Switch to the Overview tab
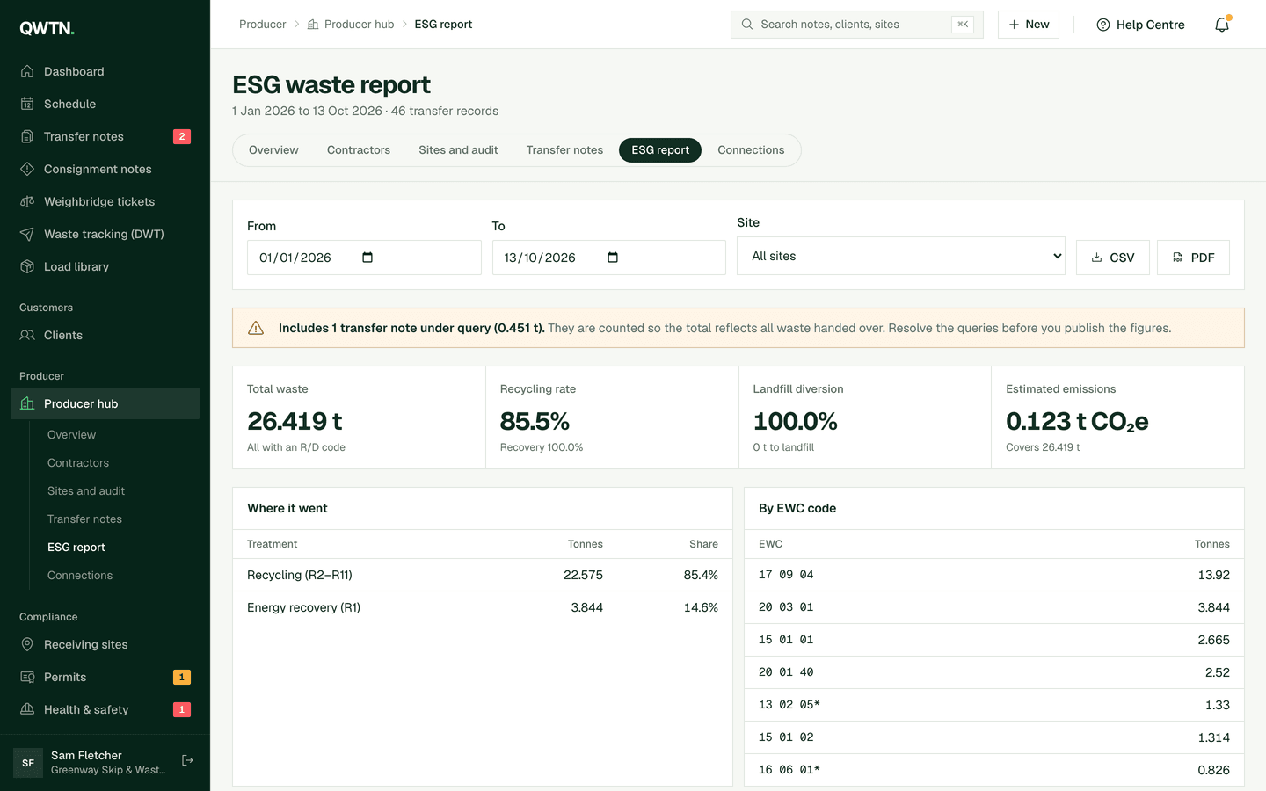 [273, 150]
